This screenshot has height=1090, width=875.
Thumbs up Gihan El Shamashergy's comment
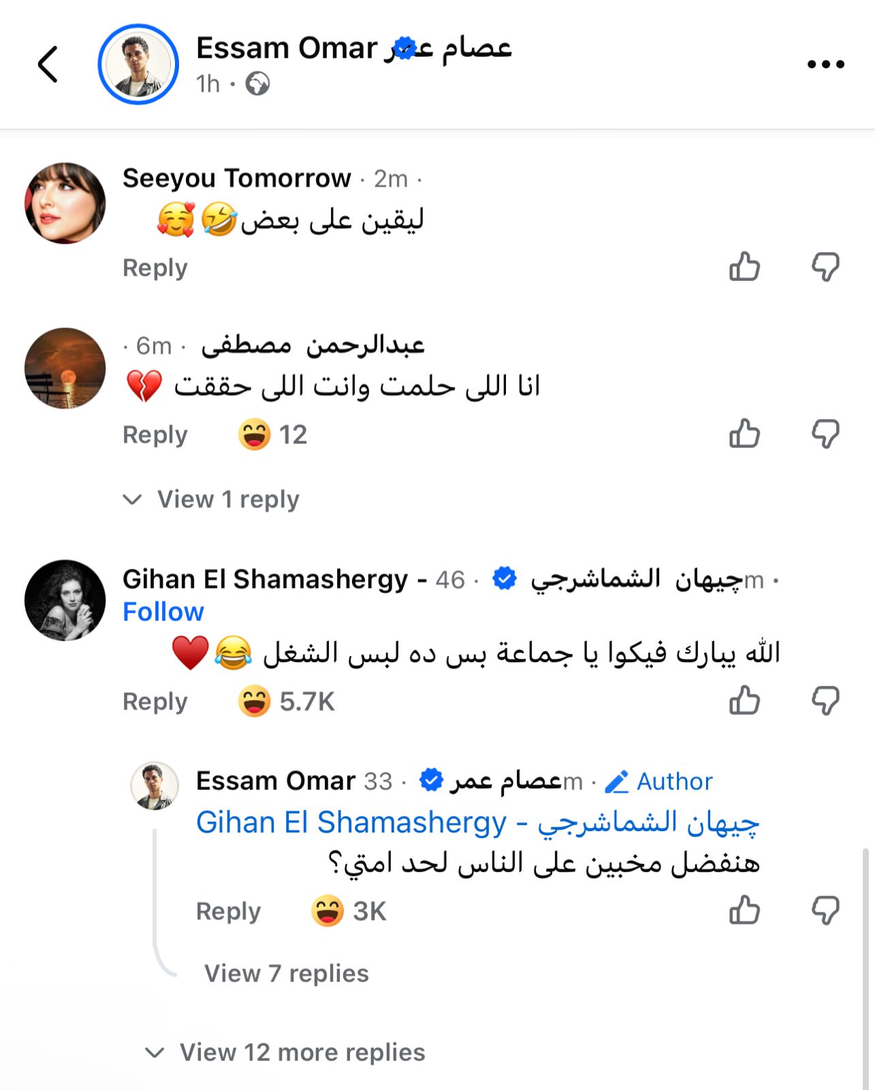(x=744, y=701)
